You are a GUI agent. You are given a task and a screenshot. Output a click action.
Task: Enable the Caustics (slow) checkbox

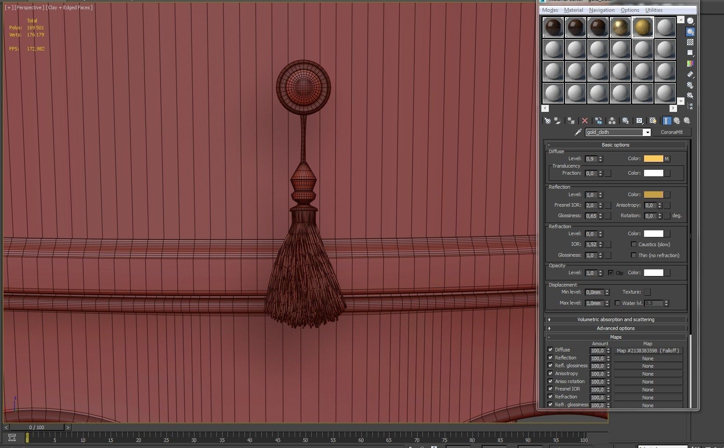point(634,244)
